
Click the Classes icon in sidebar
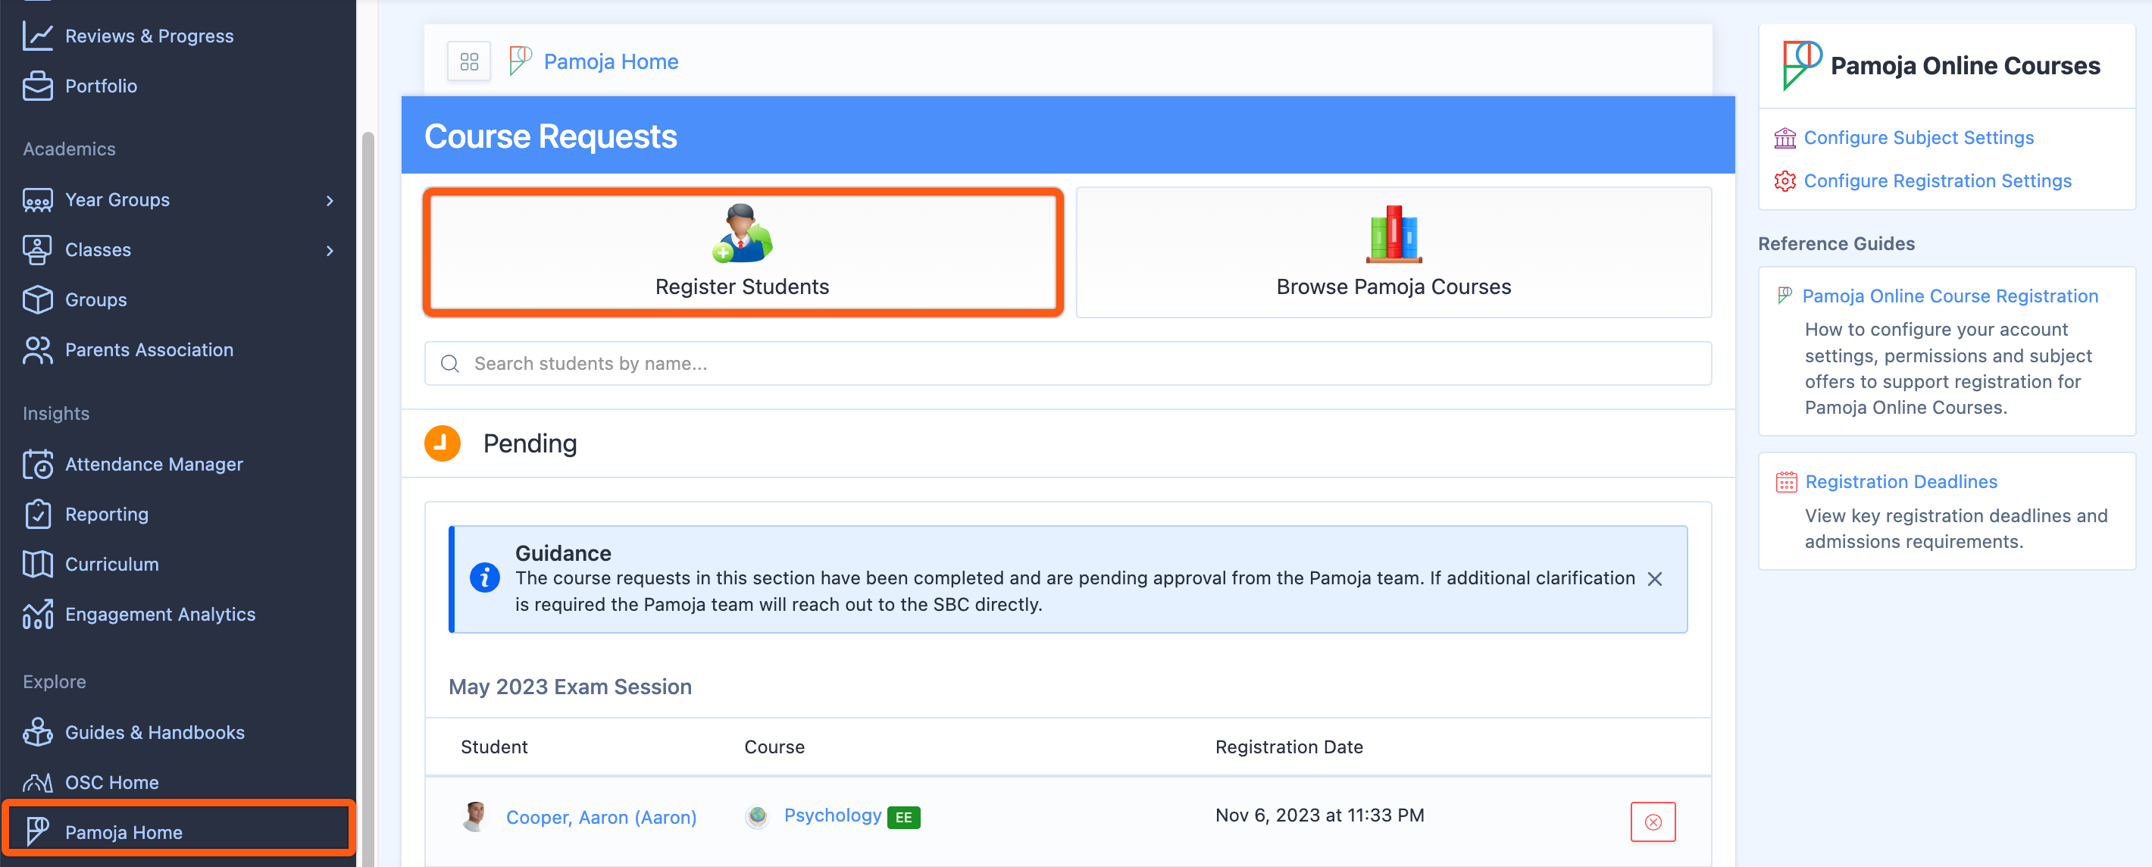pyautogui.click(x=38, y=251)
